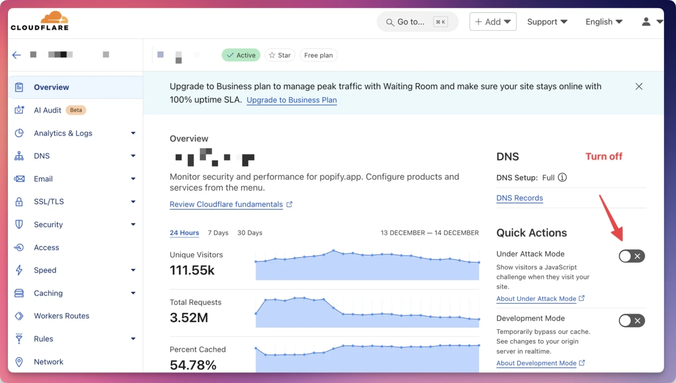This screenshot has width=676, height=383.
Task: Expand Email submenu arrow
Action: pyautogui.click(x=133, y=179)
